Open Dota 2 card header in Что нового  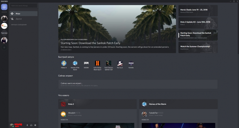[x=98, y=104]
